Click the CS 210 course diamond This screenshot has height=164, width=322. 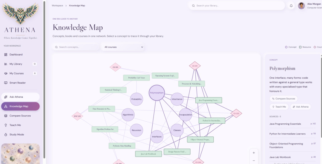[195, 66]
